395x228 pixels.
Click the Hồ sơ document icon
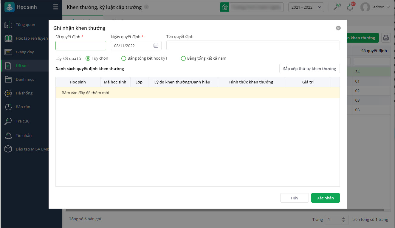8,66
